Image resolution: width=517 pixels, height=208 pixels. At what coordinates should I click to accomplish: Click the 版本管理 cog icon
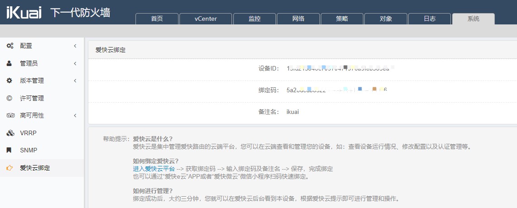pyautogui.click(x=9, y=80)
